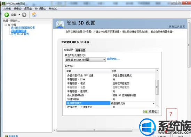This screenshot has height=137, width=191.
Task: Click the grey Forward arrow icon
Action: click(24, 15)
